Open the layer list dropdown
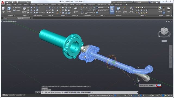Image resolution: width=174 pixels, height=98 pixels. [146, 8]
